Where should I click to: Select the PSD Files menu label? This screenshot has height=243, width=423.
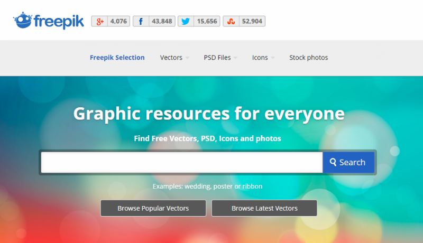point(217,58)
